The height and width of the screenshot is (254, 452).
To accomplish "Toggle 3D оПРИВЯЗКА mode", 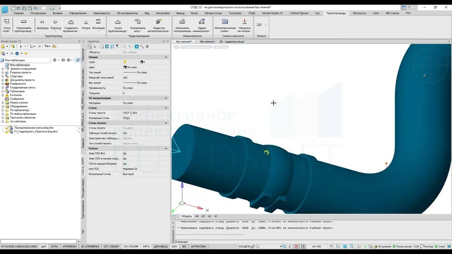I will [x=90, y=247].
